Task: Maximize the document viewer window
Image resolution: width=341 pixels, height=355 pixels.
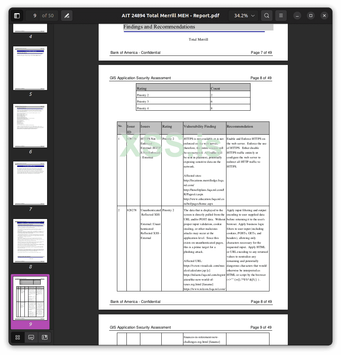Action: coord(311,16)
